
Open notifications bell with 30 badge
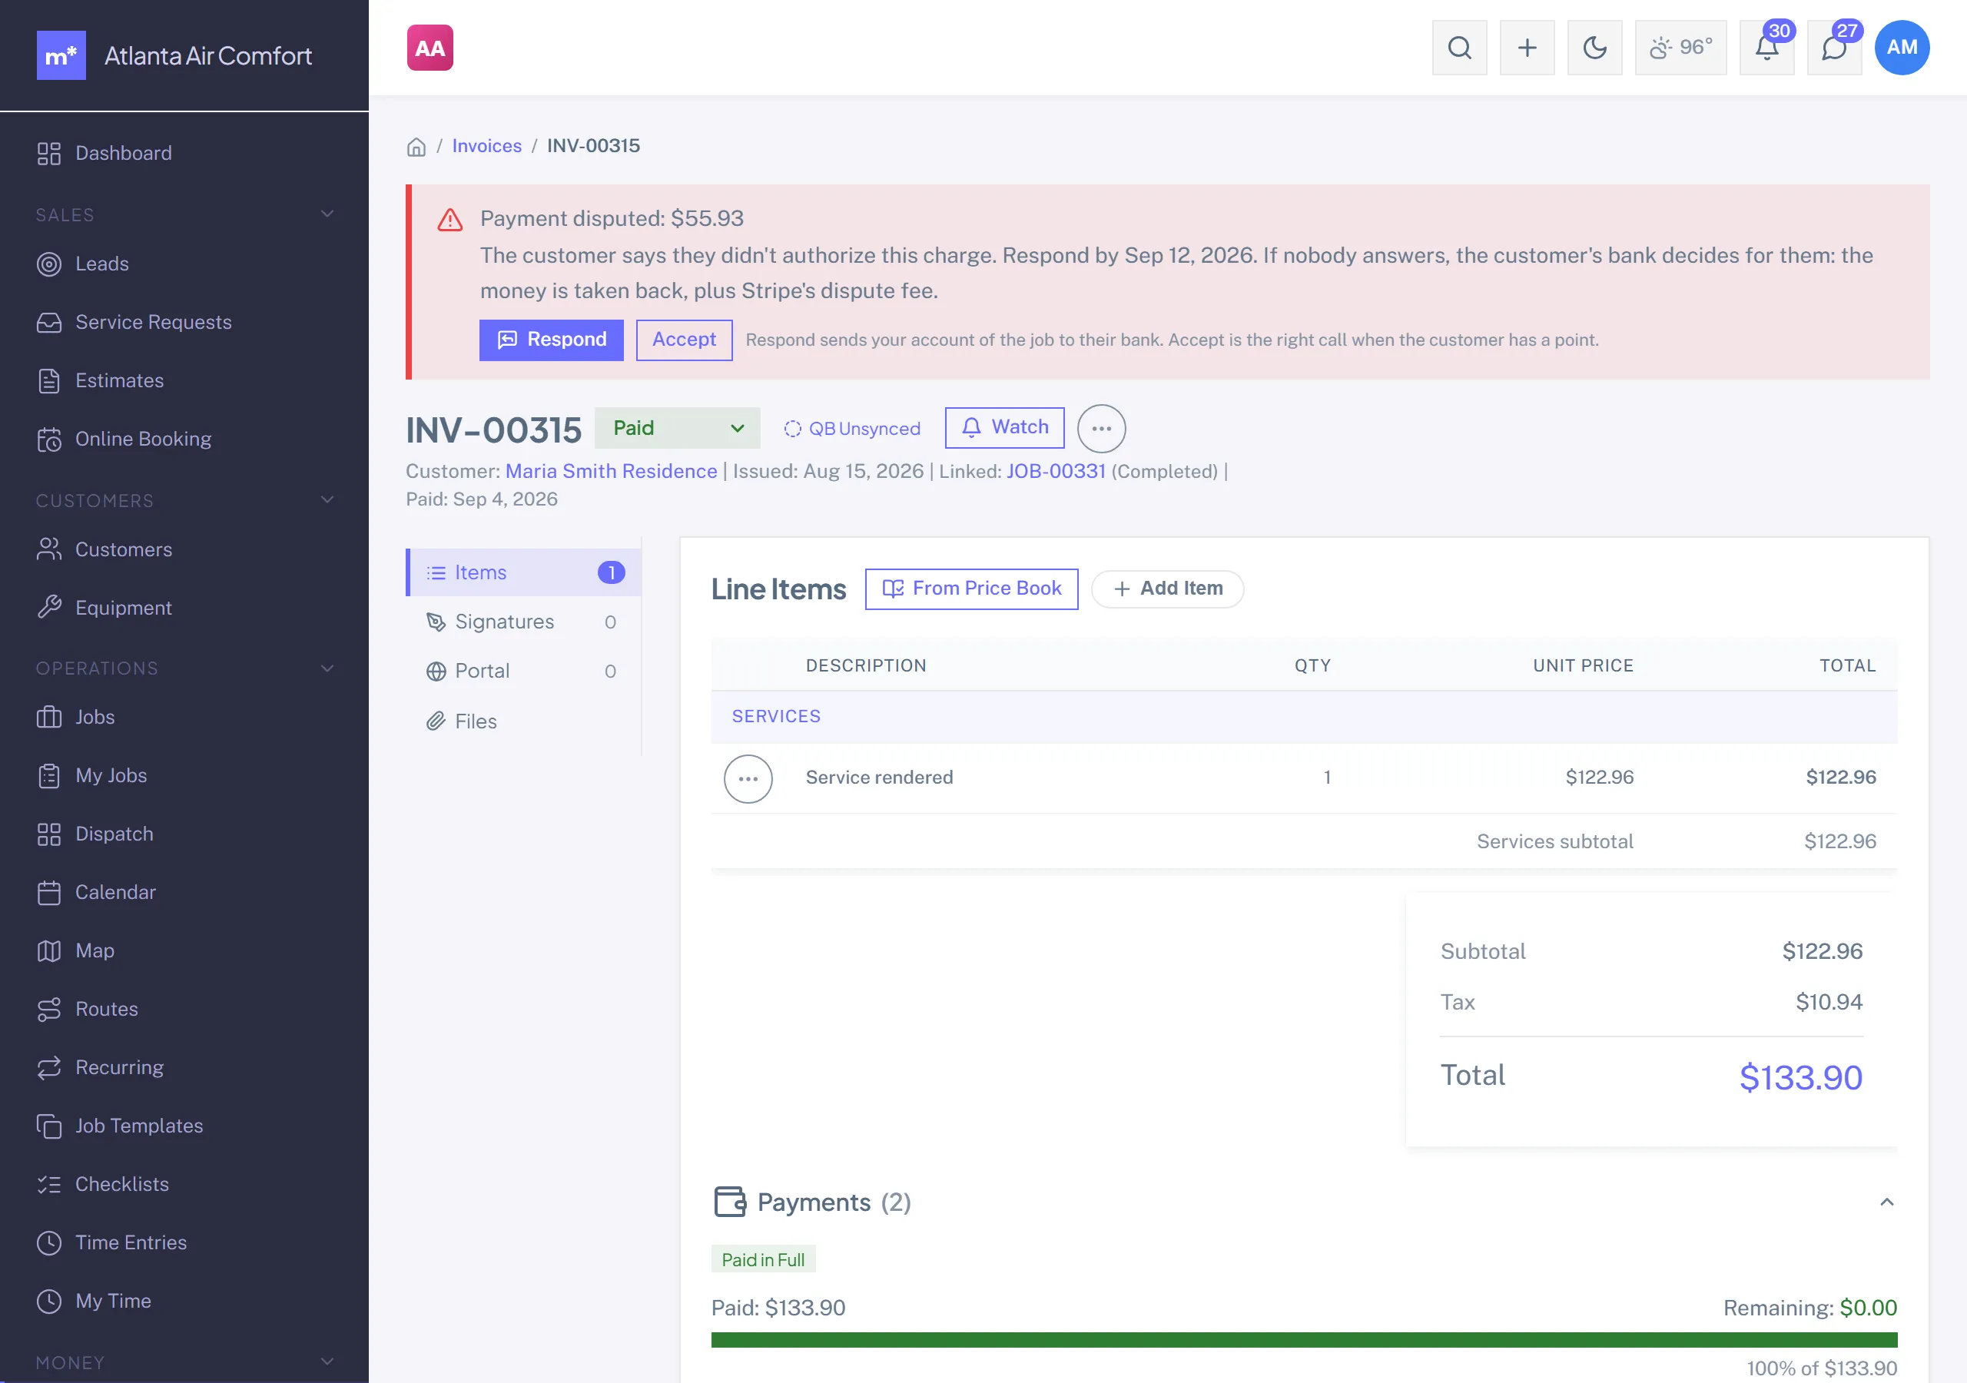coord(1766,48)
